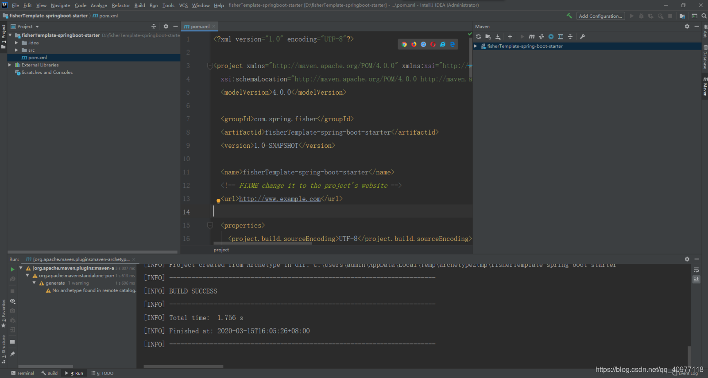Screen dimensions: 708x378
Task: Collapse all in Project panel
Action: point(154,27)
